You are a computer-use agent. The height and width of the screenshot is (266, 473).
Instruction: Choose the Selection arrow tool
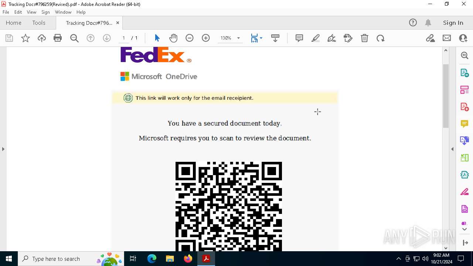157,38
